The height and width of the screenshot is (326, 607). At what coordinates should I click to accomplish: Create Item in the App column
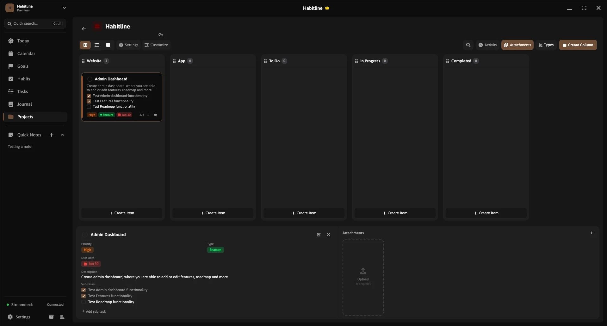pos(213,213)
